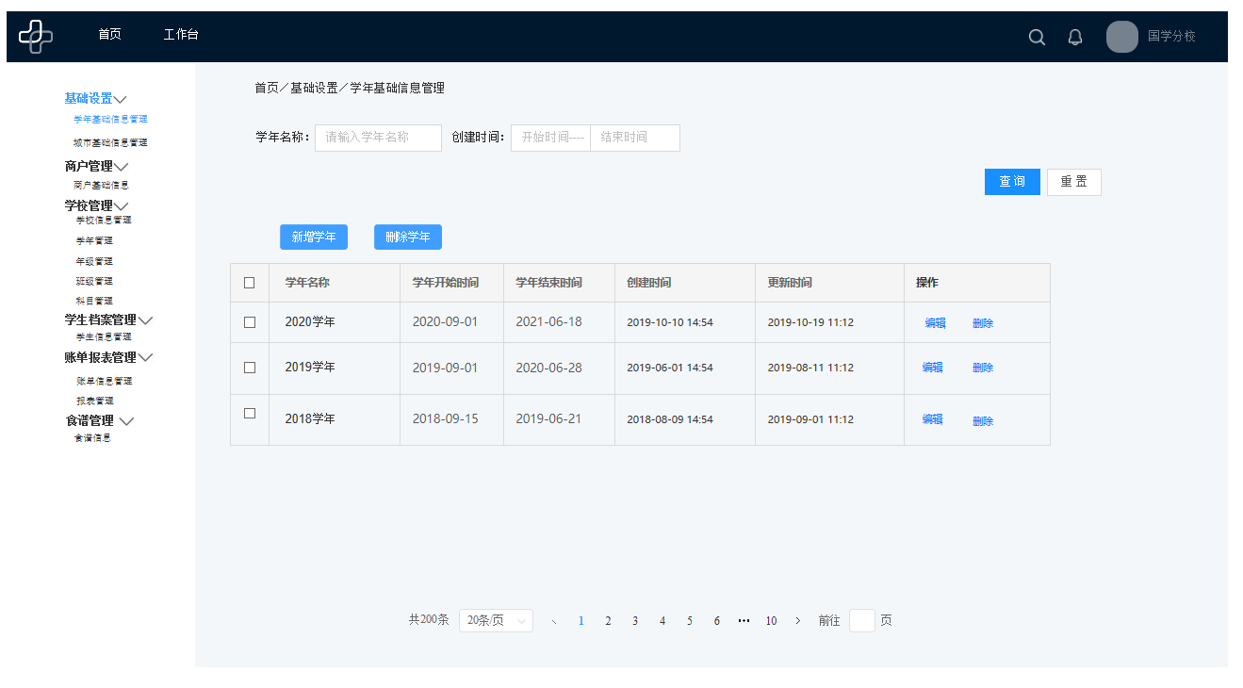Go to page 2 in pagination
The image size is (1243, 688).
608,621
